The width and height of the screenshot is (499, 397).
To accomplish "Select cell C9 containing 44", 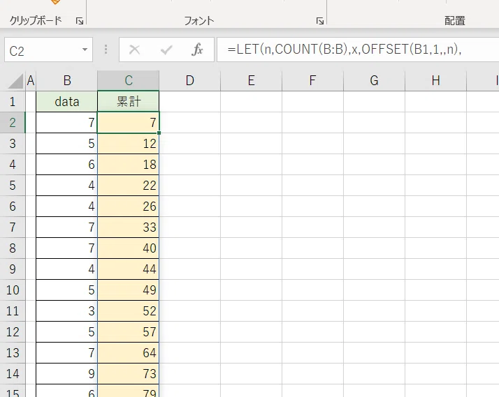I will point(129,269).
